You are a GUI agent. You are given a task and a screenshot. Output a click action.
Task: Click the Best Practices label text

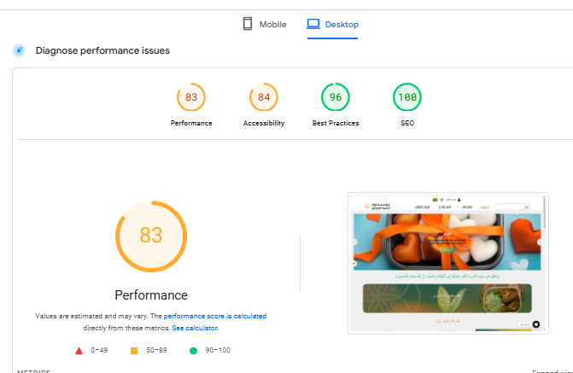[336, 123]
